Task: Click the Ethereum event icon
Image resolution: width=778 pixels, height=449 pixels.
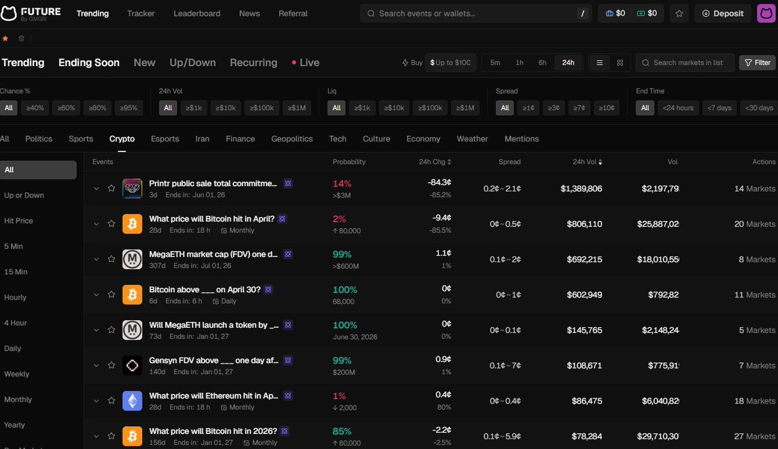Action: pyautogui.click(x=132, y=401)
